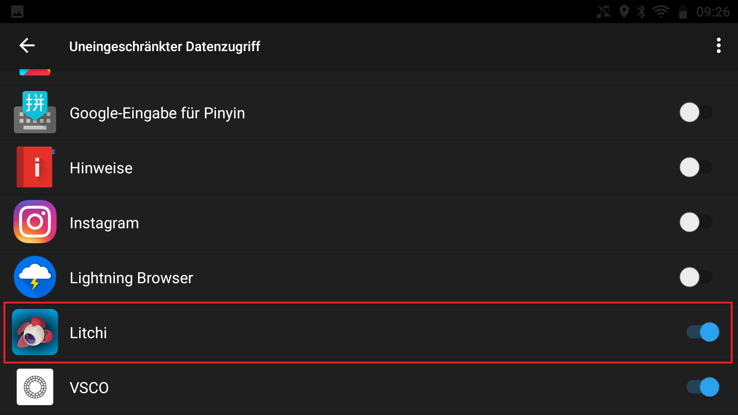Screen dimensions: 738x415
Task: Disable the Litchi unrestricted data toggle
Action: pos(703,332)
